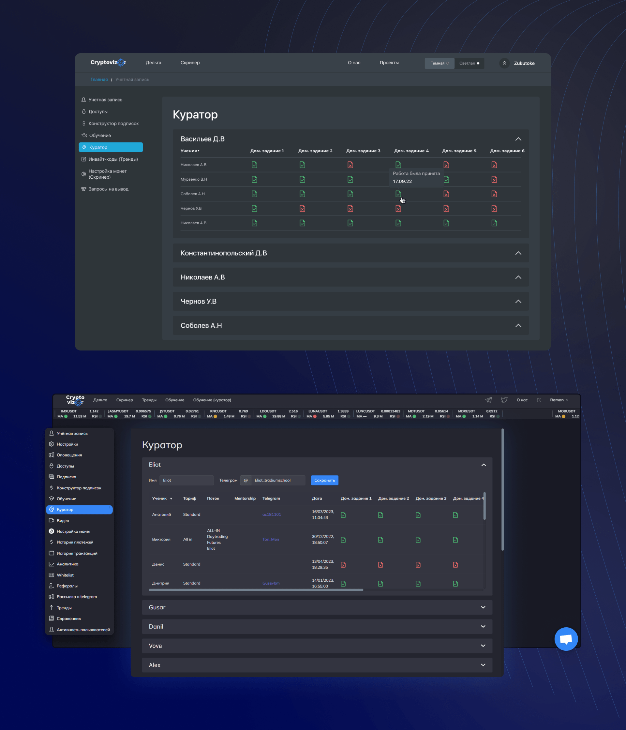Collapse the Васильев Д.В section
This screenshot has height=730, width=626.
coord(518,139)
